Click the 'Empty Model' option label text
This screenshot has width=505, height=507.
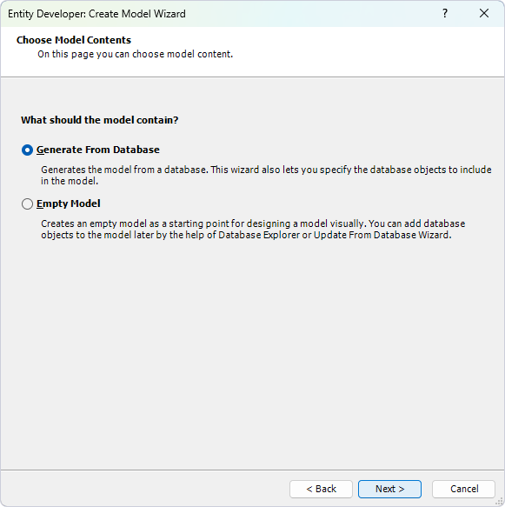(68, 203)
